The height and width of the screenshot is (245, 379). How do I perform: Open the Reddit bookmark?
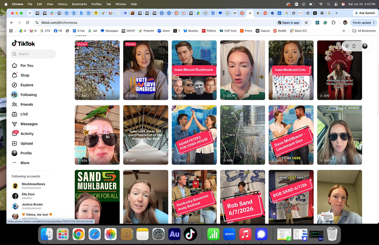click(x=280, y=31)
